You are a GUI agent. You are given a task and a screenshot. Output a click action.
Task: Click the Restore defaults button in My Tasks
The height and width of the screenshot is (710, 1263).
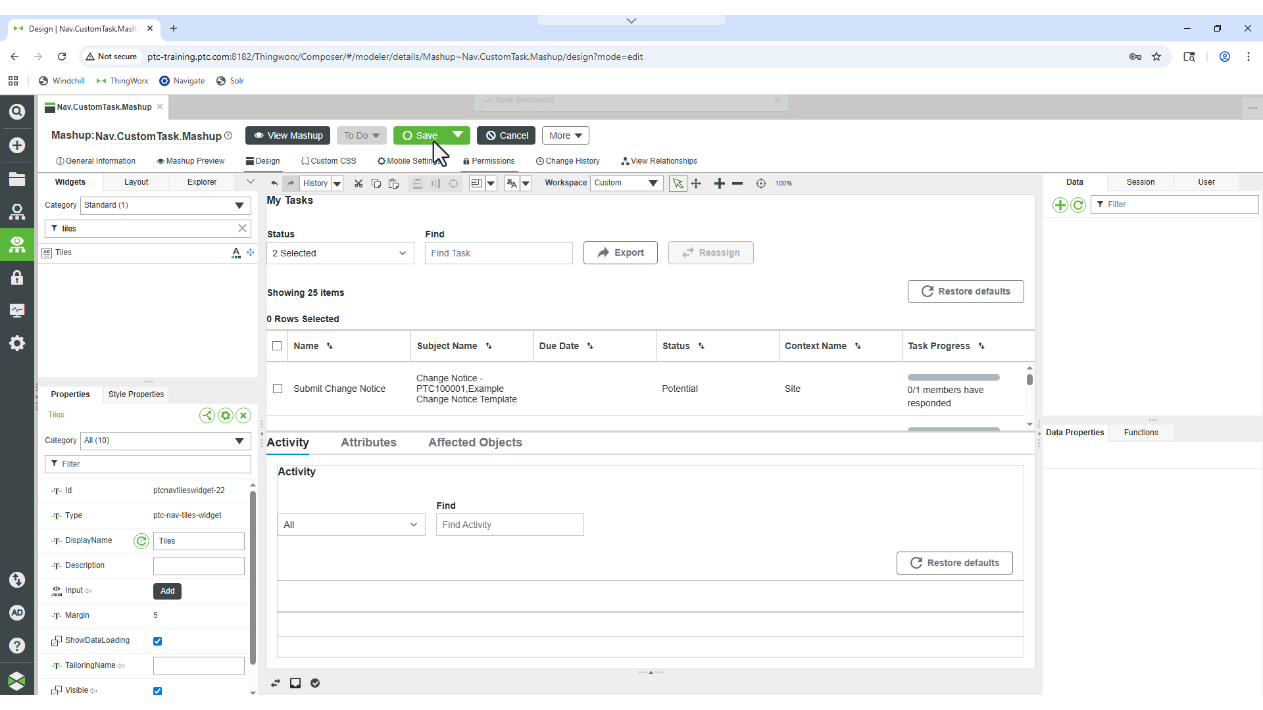(965, 291)
